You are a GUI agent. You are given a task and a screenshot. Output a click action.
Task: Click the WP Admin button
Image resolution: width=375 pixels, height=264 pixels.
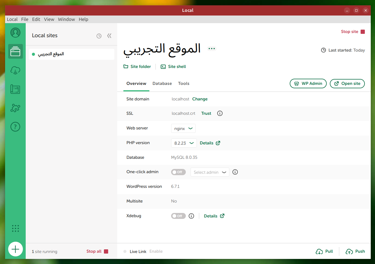click(308, 83)
